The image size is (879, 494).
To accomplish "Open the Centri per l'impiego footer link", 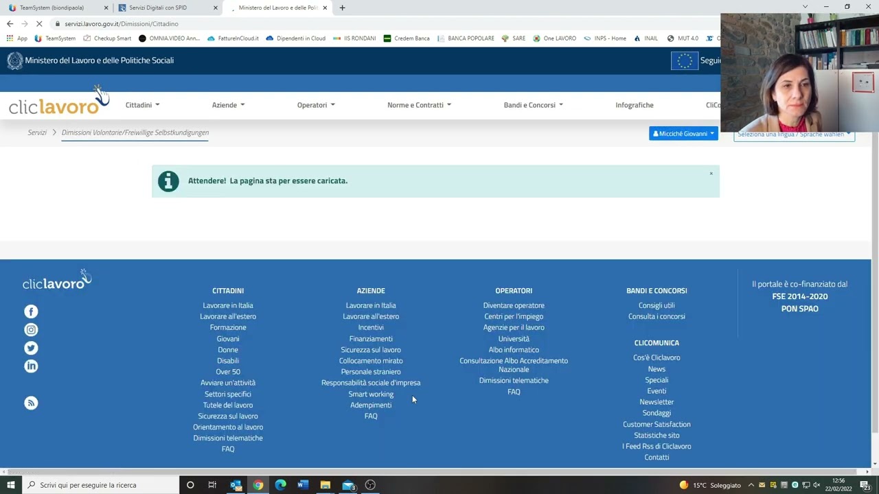I will point(514,316).
